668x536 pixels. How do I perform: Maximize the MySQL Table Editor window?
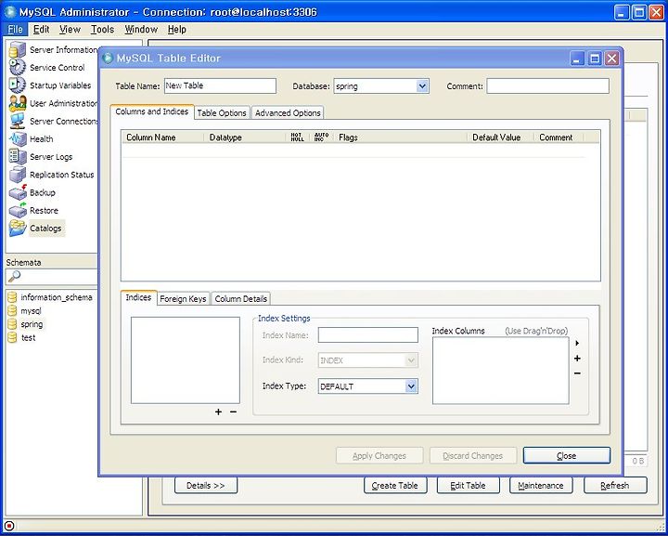tap(595, 58)
